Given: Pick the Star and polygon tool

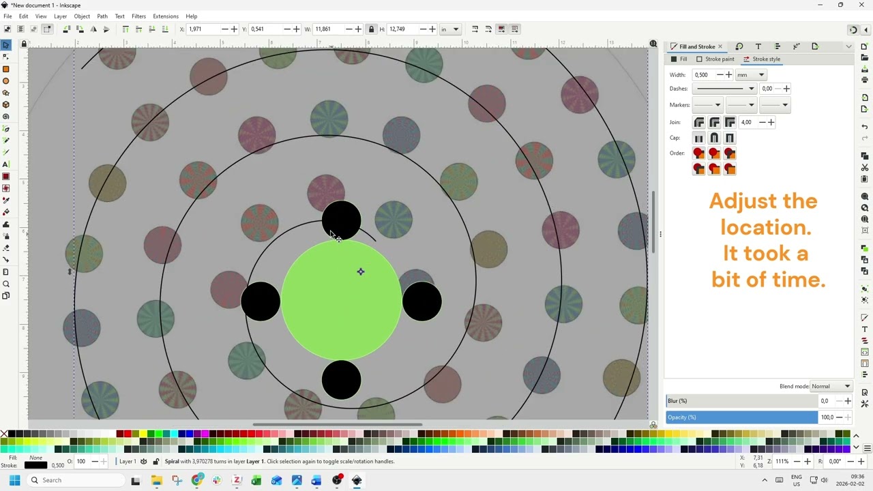Looking at the screenshot, I should tap(6, 93).
